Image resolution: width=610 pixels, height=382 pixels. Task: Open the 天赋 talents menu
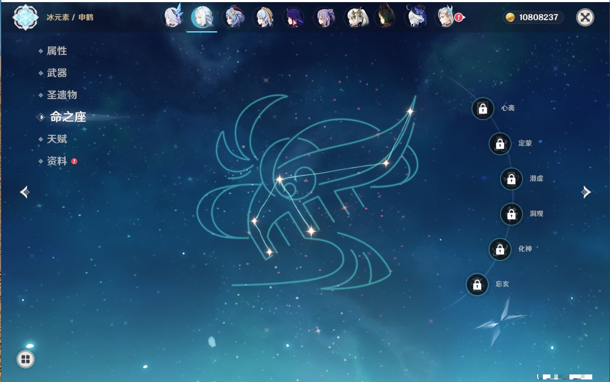point(57,139)
